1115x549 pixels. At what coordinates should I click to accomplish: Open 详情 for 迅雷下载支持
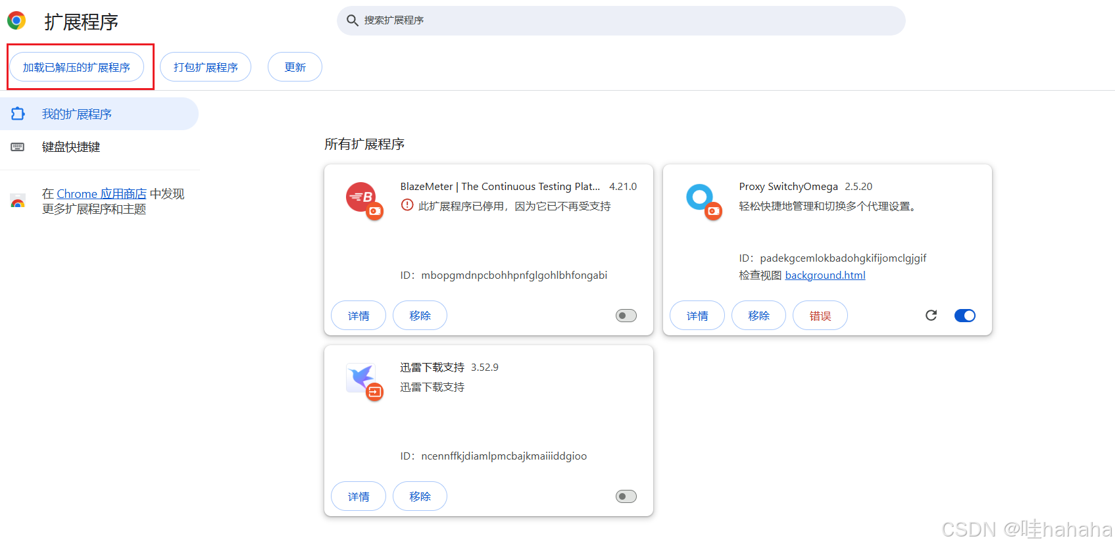tap(359, 496)
